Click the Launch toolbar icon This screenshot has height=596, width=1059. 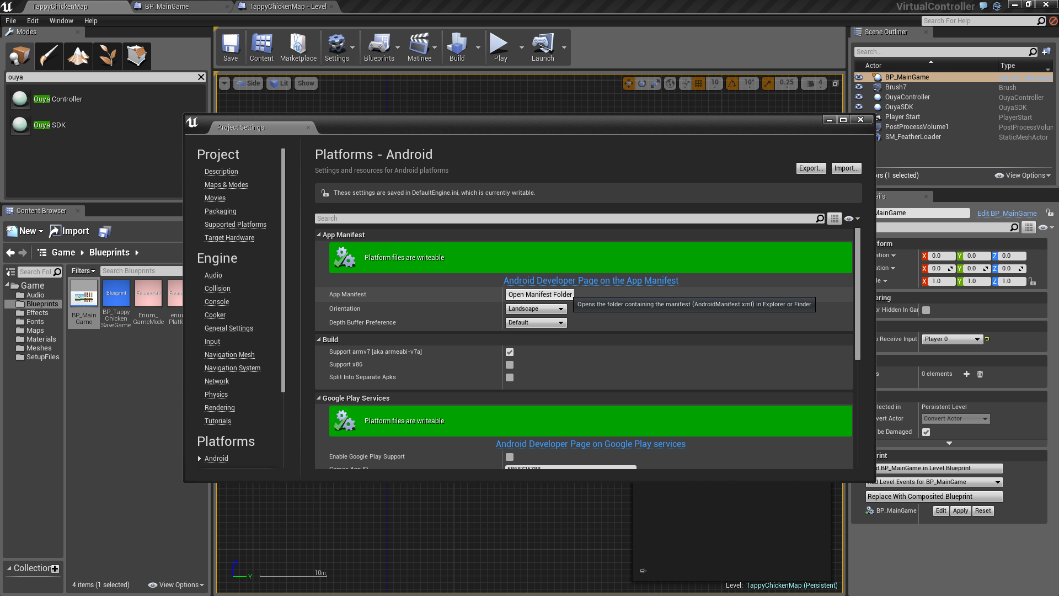click(543, 47)
